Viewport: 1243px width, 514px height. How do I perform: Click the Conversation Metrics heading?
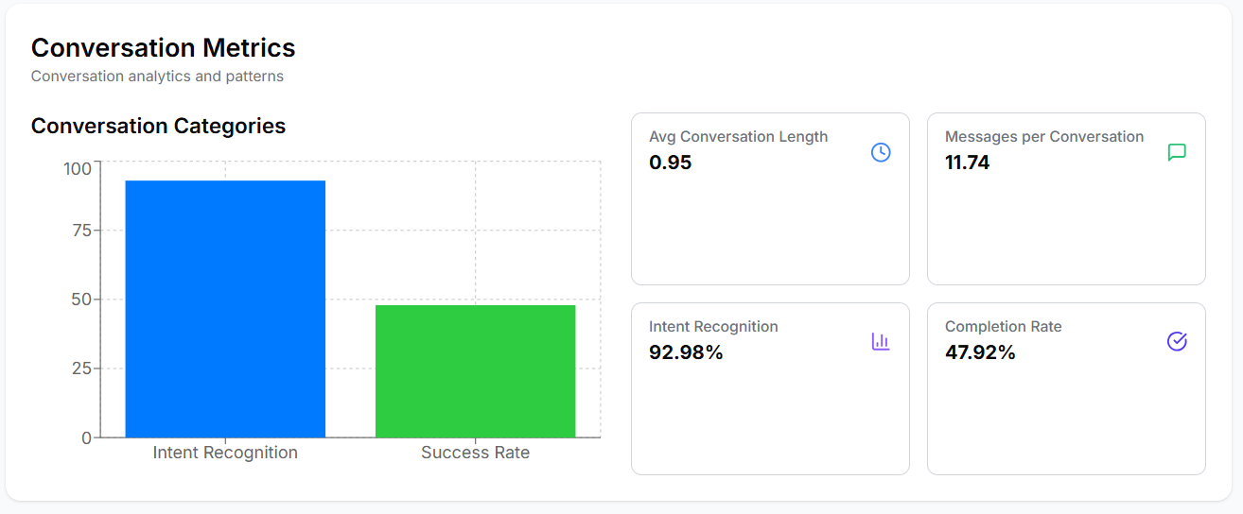pos(163,48)
